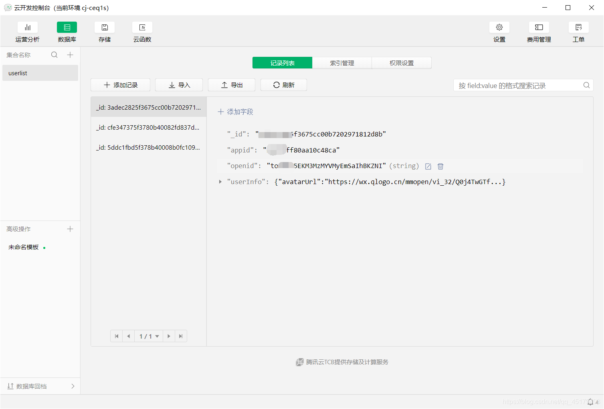604x409 pixels.
Task: Click the search icon in the record search box
Action: coord(586,85)
